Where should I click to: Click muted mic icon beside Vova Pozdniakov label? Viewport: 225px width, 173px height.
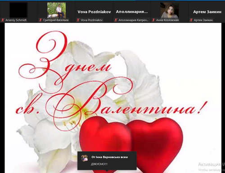tap(78, 20)
